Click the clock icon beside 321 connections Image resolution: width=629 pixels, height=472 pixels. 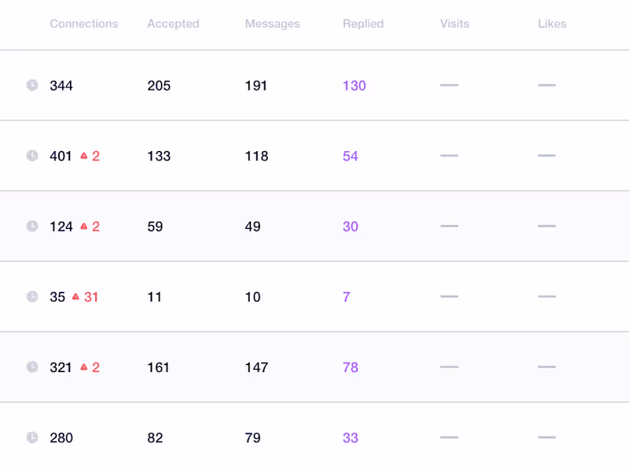pos(32,367)
